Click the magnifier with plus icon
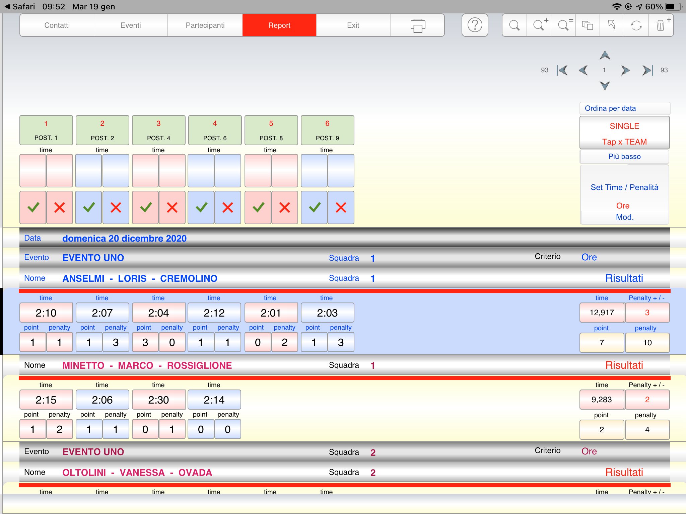The height and width of the screenshot is (514, 686). pyautogui.click(x=539, y=25)
